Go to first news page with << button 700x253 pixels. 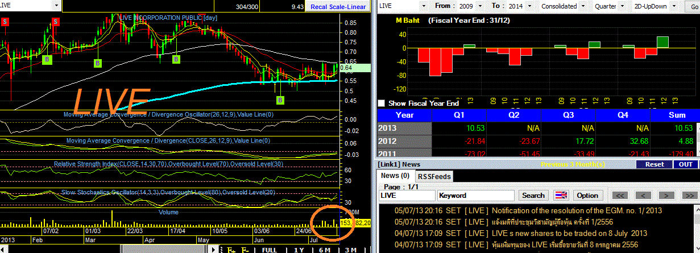620,195
